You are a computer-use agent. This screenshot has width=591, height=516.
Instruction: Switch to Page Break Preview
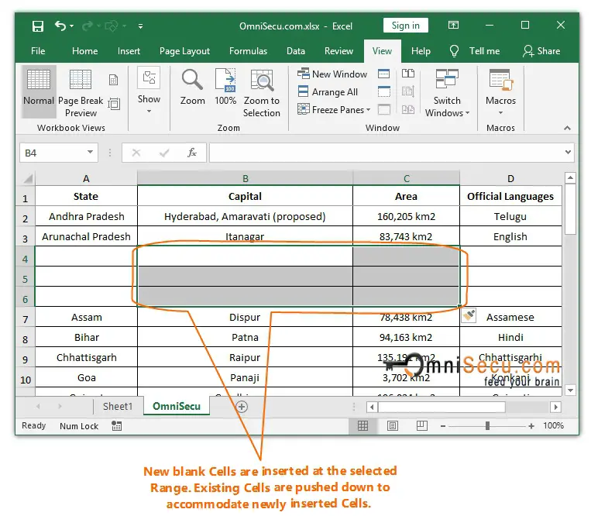pyautogui.click(x=81, y=93)
